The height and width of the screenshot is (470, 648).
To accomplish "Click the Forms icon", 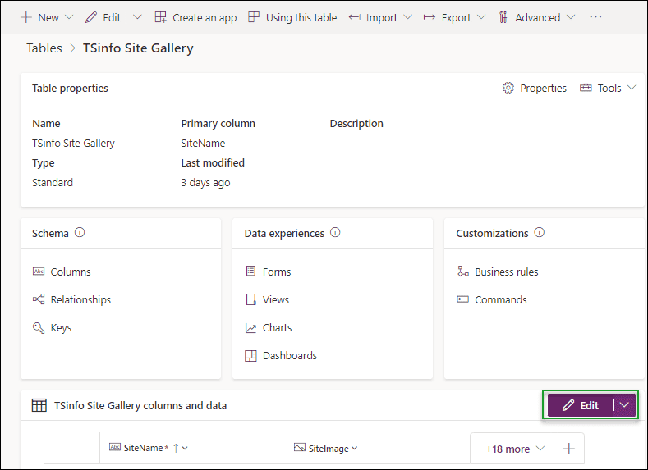I will [250, 272].
